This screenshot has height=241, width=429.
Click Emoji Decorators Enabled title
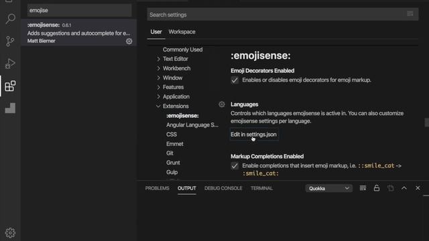262,70
